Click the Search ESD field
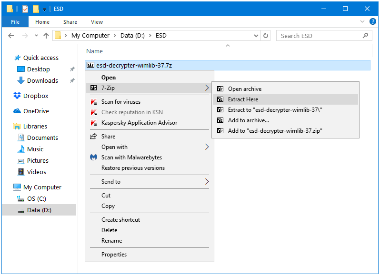This screenshot has width=380, height=275. click(324, 36)
